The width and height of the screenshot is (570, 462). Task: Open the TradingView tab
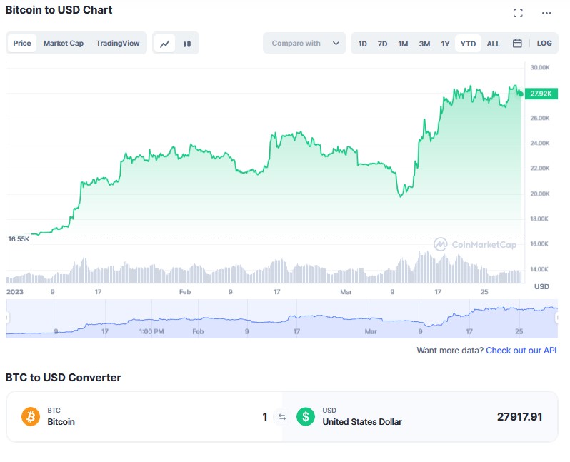click(x=119, y=43)
